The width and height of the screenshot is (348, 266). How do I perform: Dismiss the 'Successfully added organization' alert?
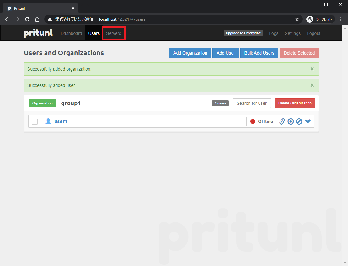(x=312, y=69)
